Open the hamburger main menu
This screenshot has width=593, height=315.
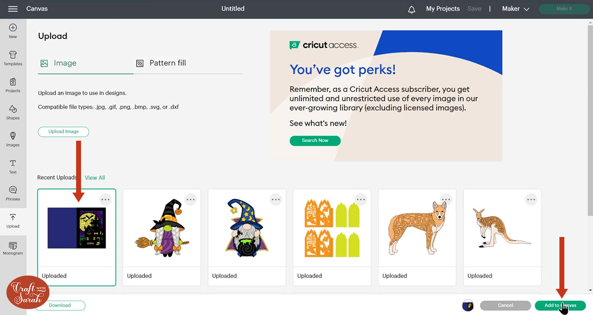[13, 9]
